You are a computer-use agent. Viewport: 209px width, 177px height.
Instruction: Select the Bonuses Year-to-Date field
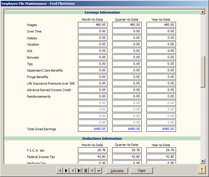pos(161,57)
